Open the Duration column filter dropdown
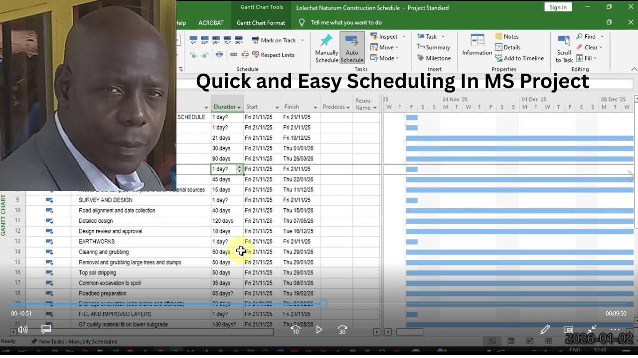The image size is (638, 358). (239, 107)
